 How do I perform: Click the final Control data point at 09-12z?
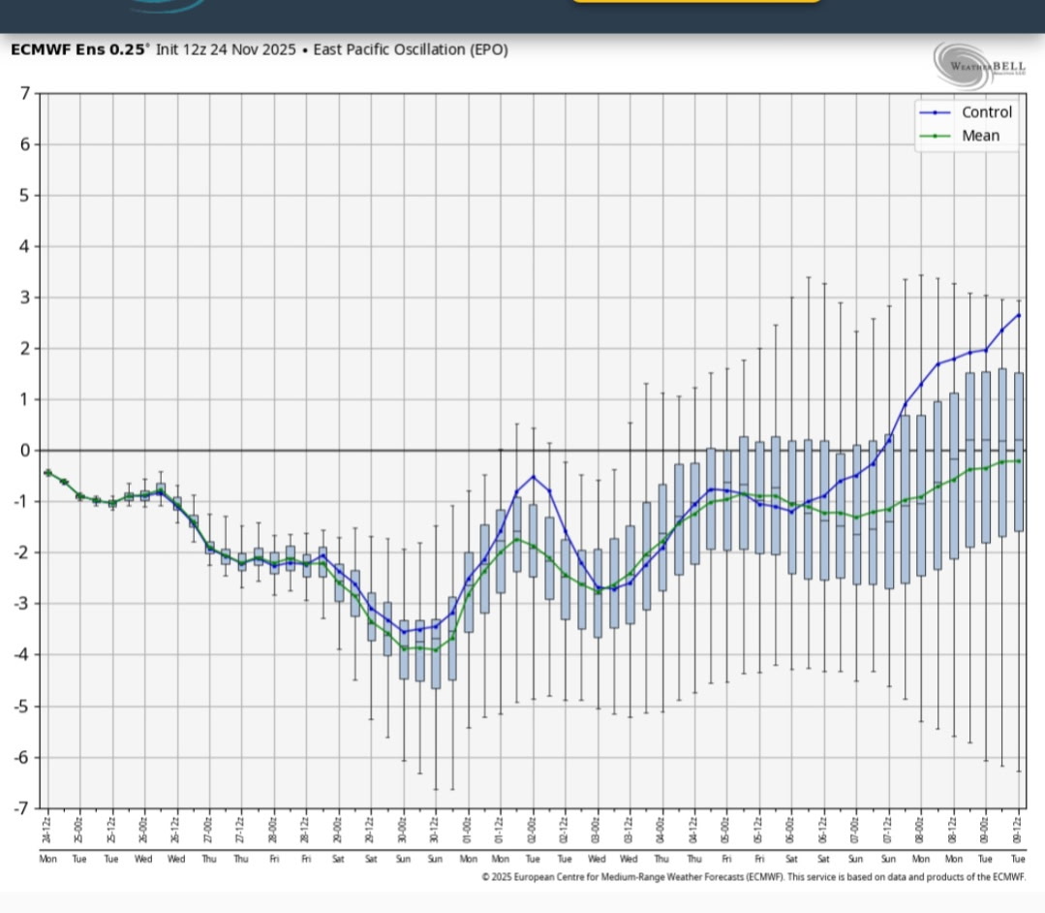(1018, 315)
